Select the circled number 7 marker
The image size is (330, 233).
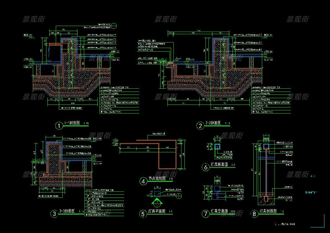coord(206,214)
